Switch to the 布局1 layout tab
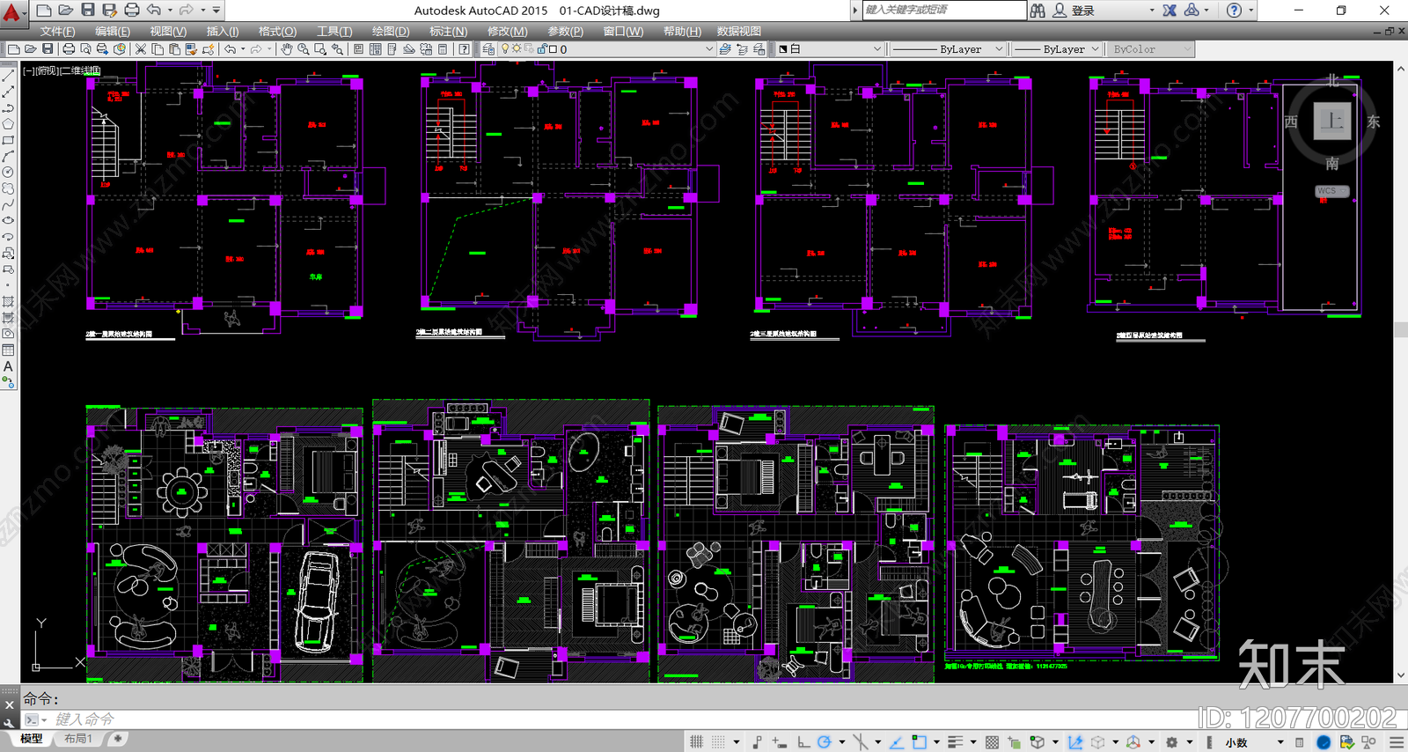Image resolution: width=1408 pixels, height=752 pixels. (77, 739)
